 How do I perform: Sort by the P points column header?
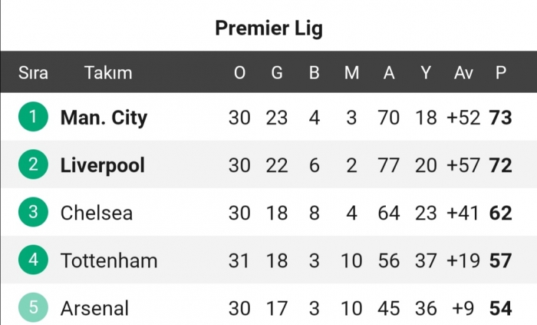pyautogui.click(x=501, y=73)
